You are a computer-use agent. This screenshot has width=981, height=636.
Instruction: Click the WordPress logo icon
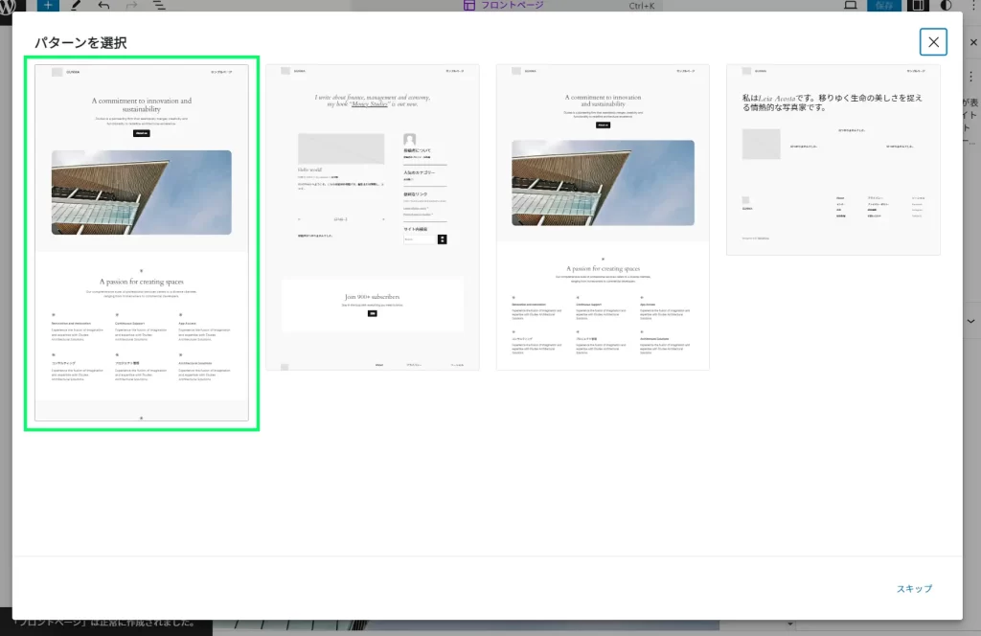tap(7, 6)
